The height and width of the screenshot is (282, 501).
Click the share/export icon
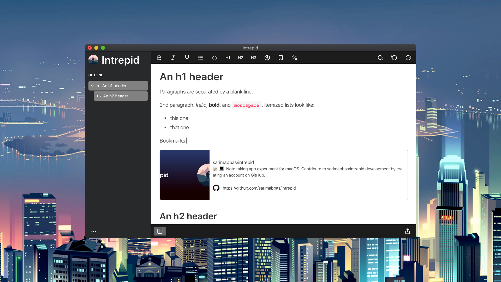pyautogui.click(x=407, y=231)
